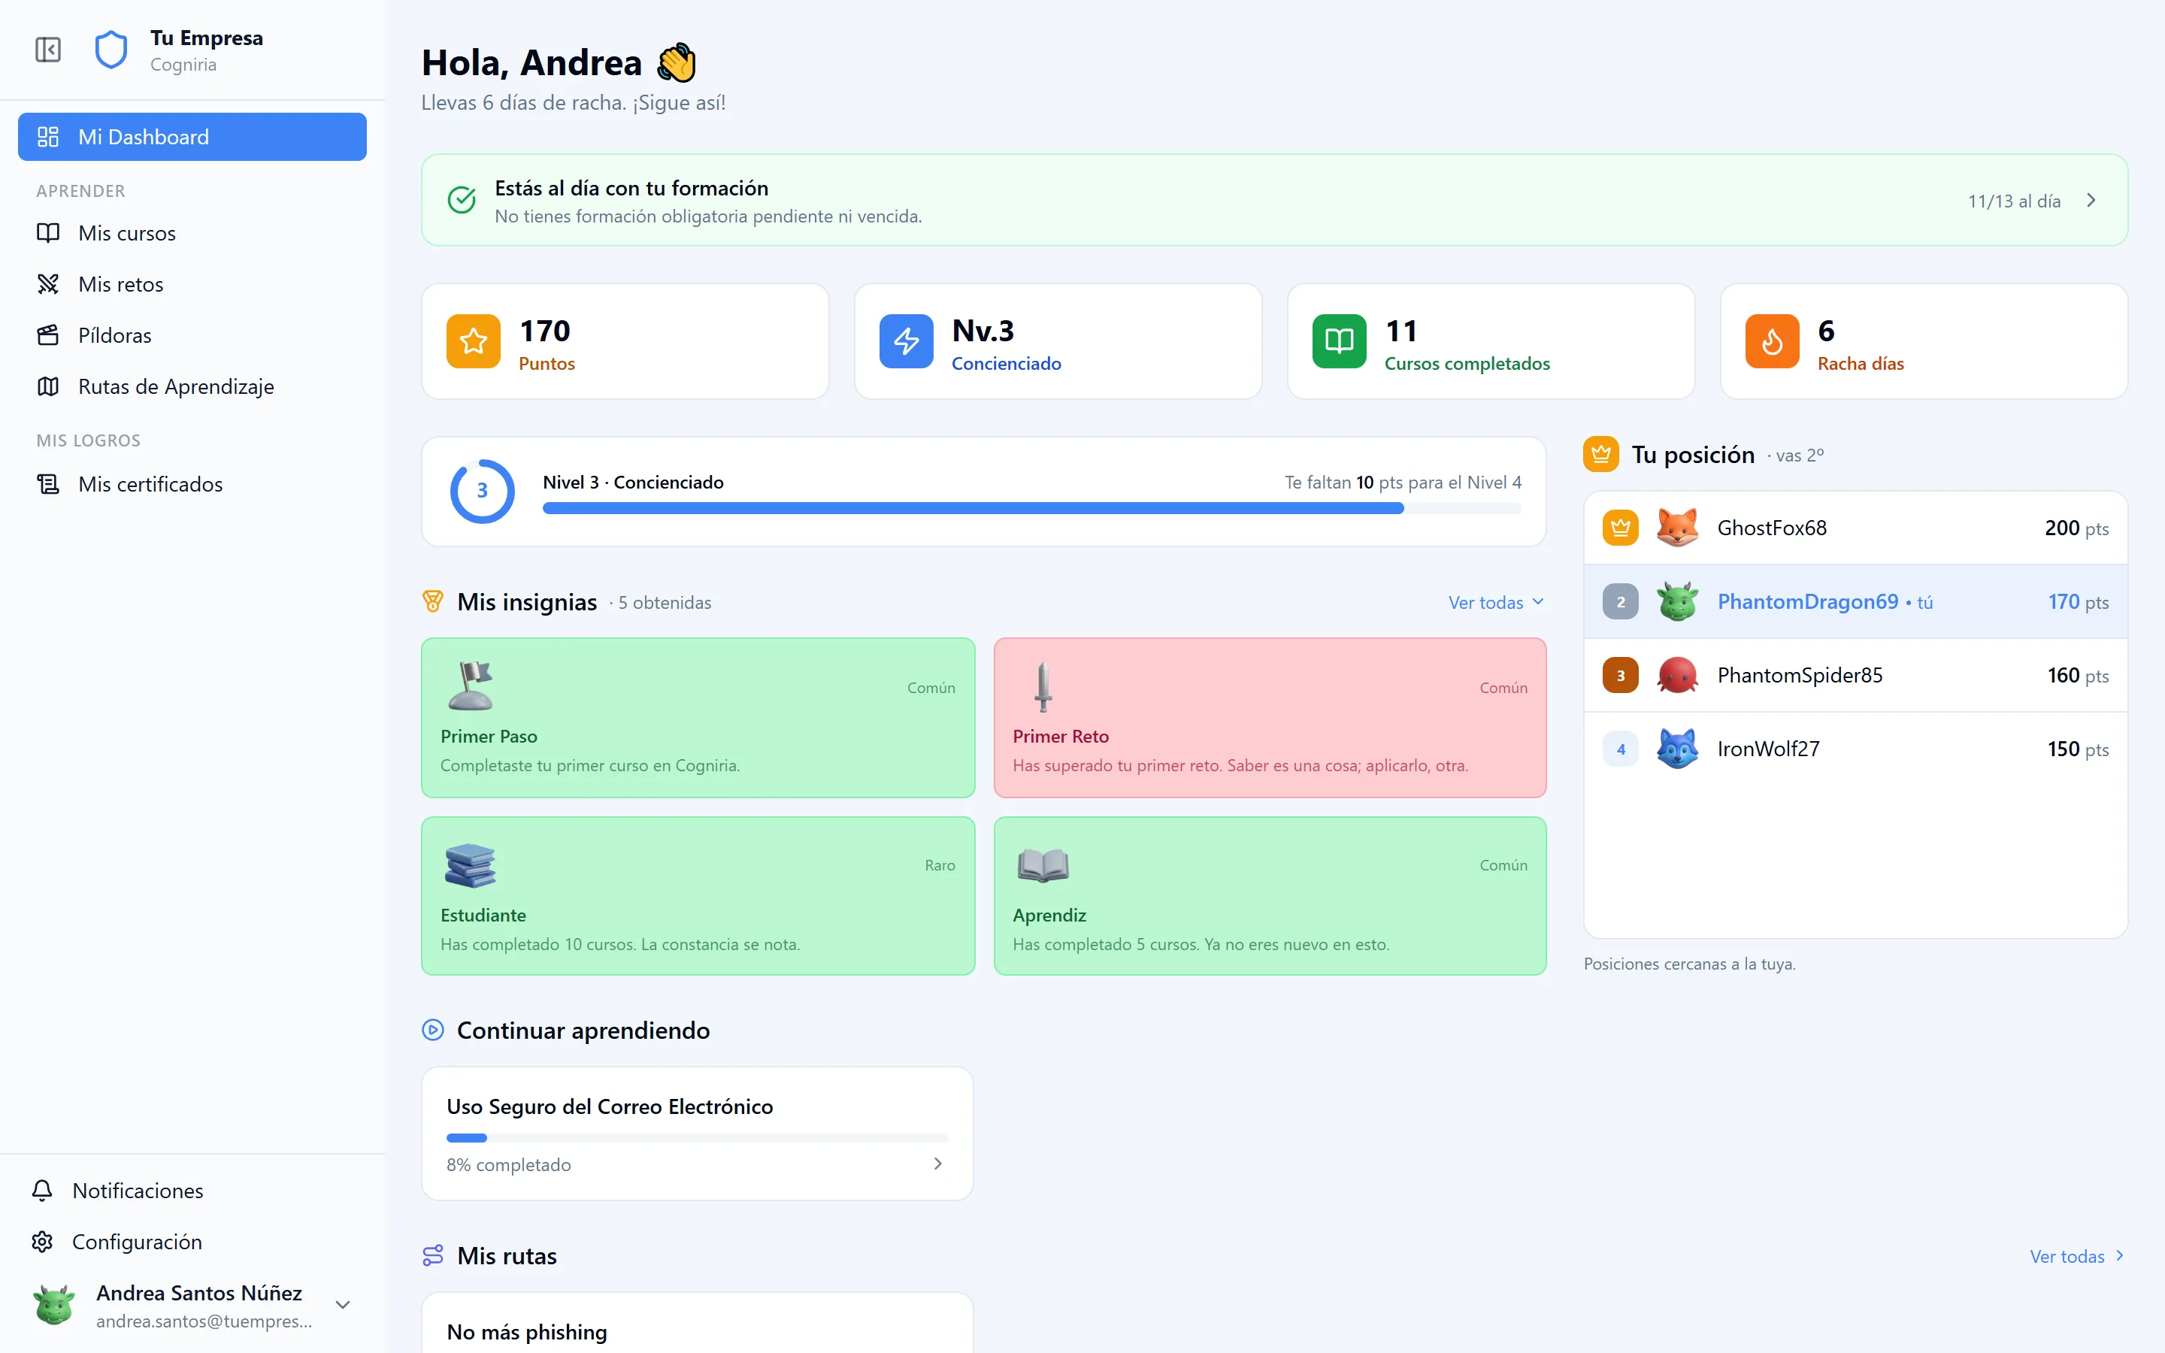Click the medal icon beside Mis insignias
Viewport: 2165px width, 1353px height.
[433, 601]
